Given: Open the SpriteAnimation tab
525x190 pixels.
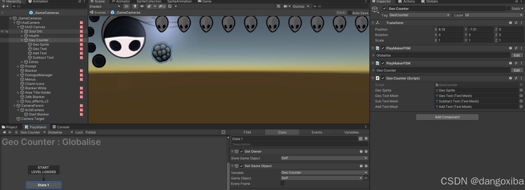Looking at the screenshot, I should (x=179, y=1).
